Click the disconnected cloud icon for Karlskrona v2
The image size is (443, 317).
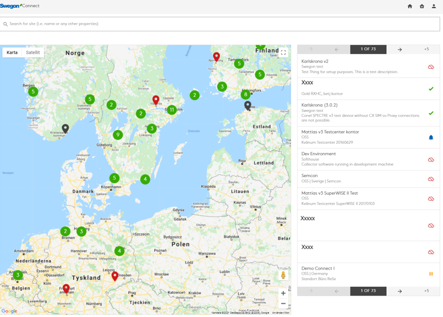431,67
